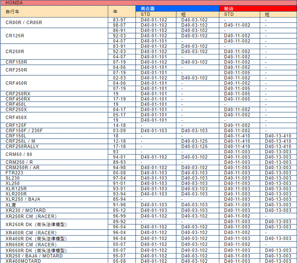Click the CRF125F model name
The image size is (297, 263).
click(x=16, y=125)
